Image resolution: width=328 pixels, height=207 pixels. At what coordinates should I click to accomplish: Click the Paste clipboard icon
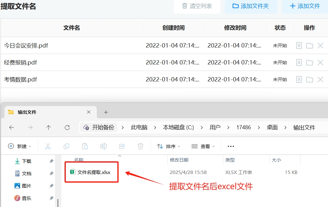click(85, 146)
